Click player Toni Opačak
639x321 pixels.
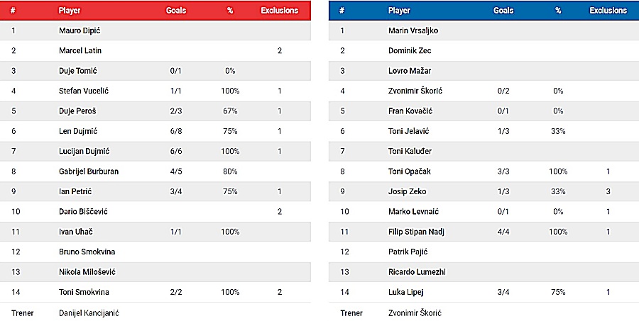(x=410, y=171)
